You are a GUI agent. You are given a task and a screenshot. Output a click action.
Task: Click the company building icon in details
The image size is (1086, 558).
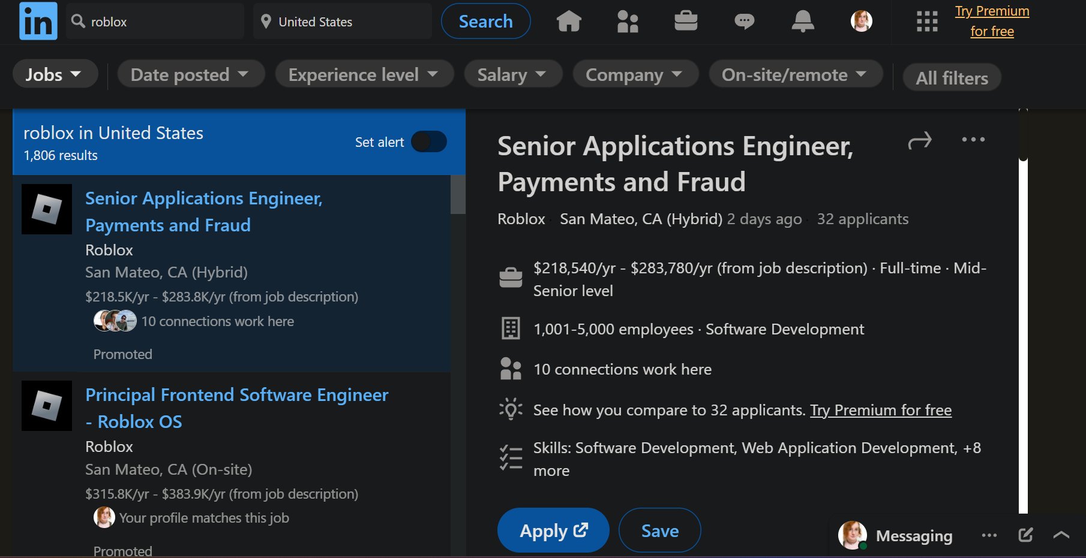pyautogui.click(x=511, y=328)
